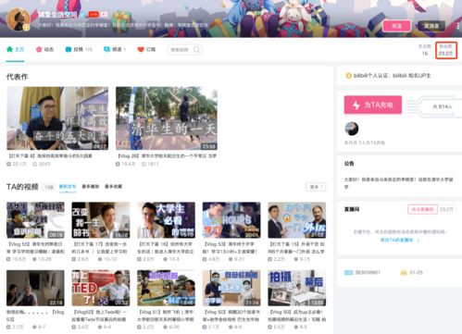Click the UID badge icon near 353038901
This screenshot has height=334, width=462.
click(348, 273)
